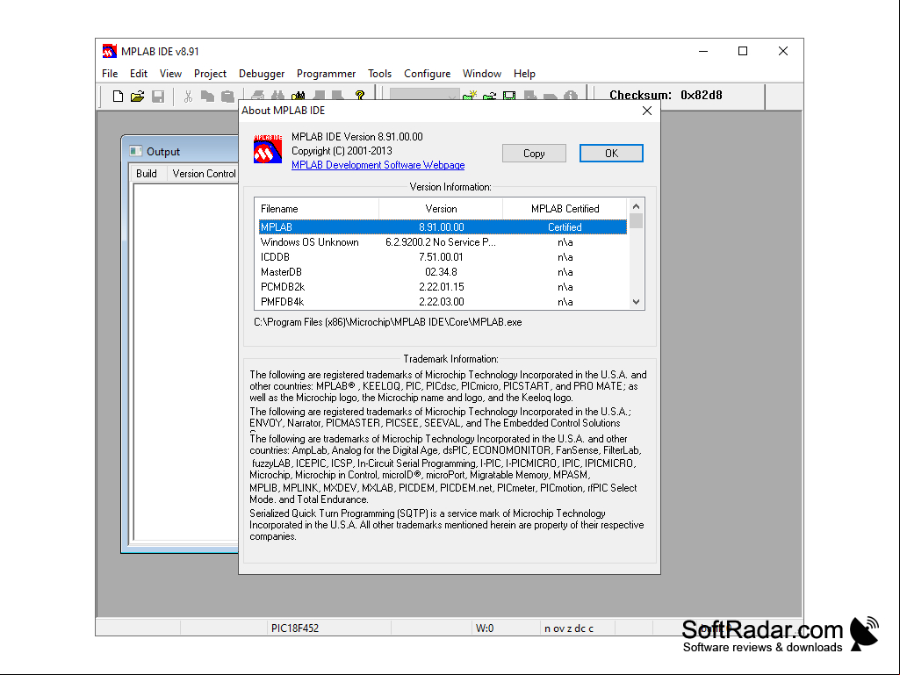Screen dimensions: 900x675
Task: Select the Windows OS Unknown row
Action: pyautogui.click(x=443, y=242)
